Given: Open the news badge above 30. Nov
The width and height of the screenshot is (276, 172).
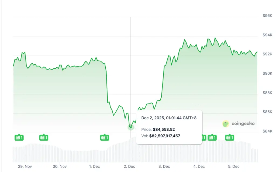Looking at the screenshot, I should click(43, 138).
